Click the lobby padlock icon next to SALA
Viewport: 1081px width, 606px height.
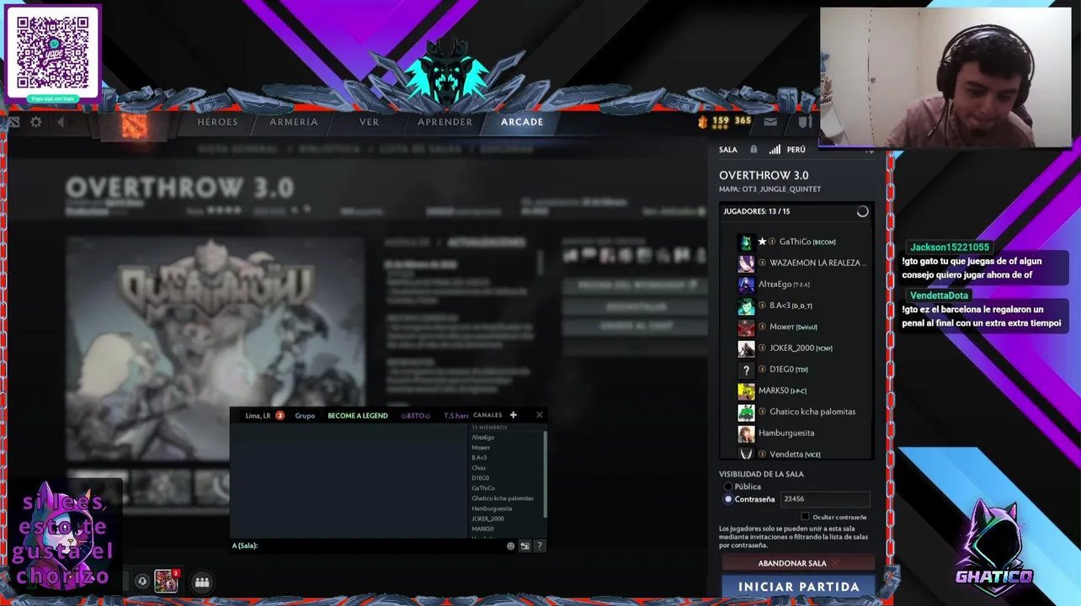[x=754, y=150]
